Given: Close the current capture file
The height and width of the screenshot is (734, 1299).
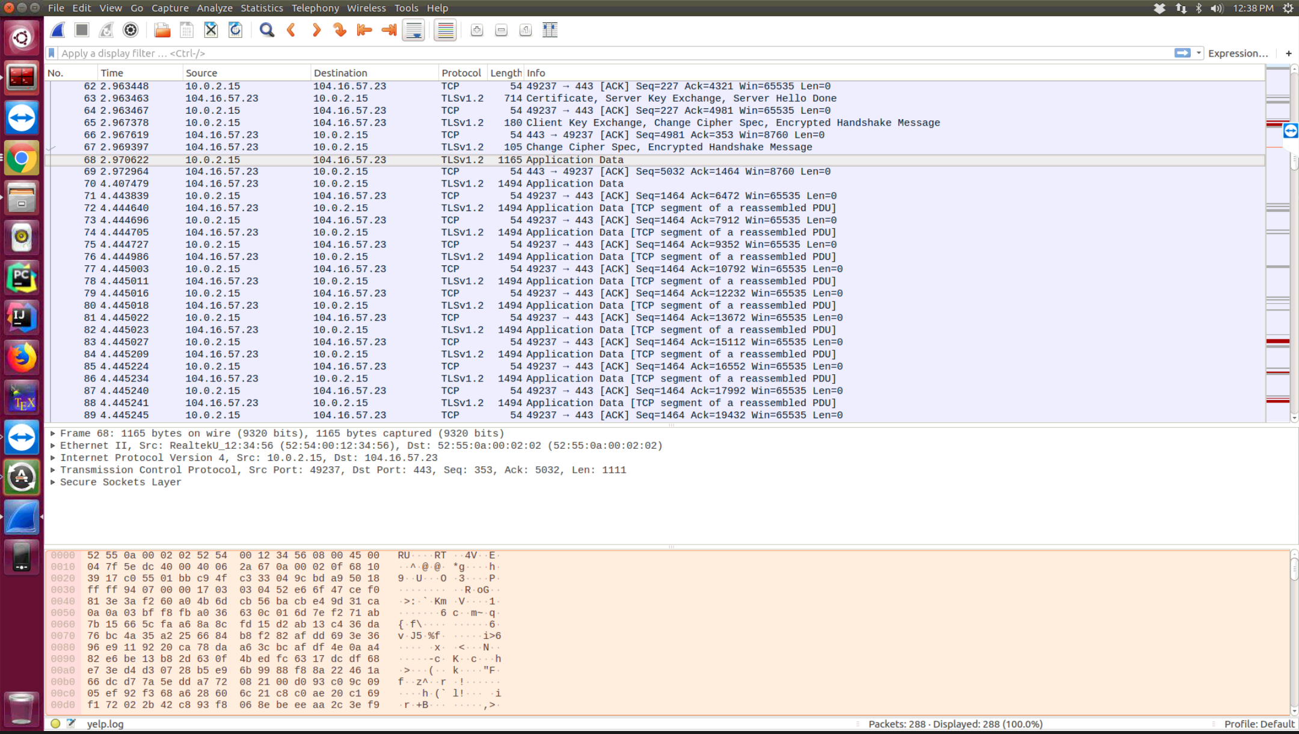Looking at the screenshot, I should click(211, 29).
